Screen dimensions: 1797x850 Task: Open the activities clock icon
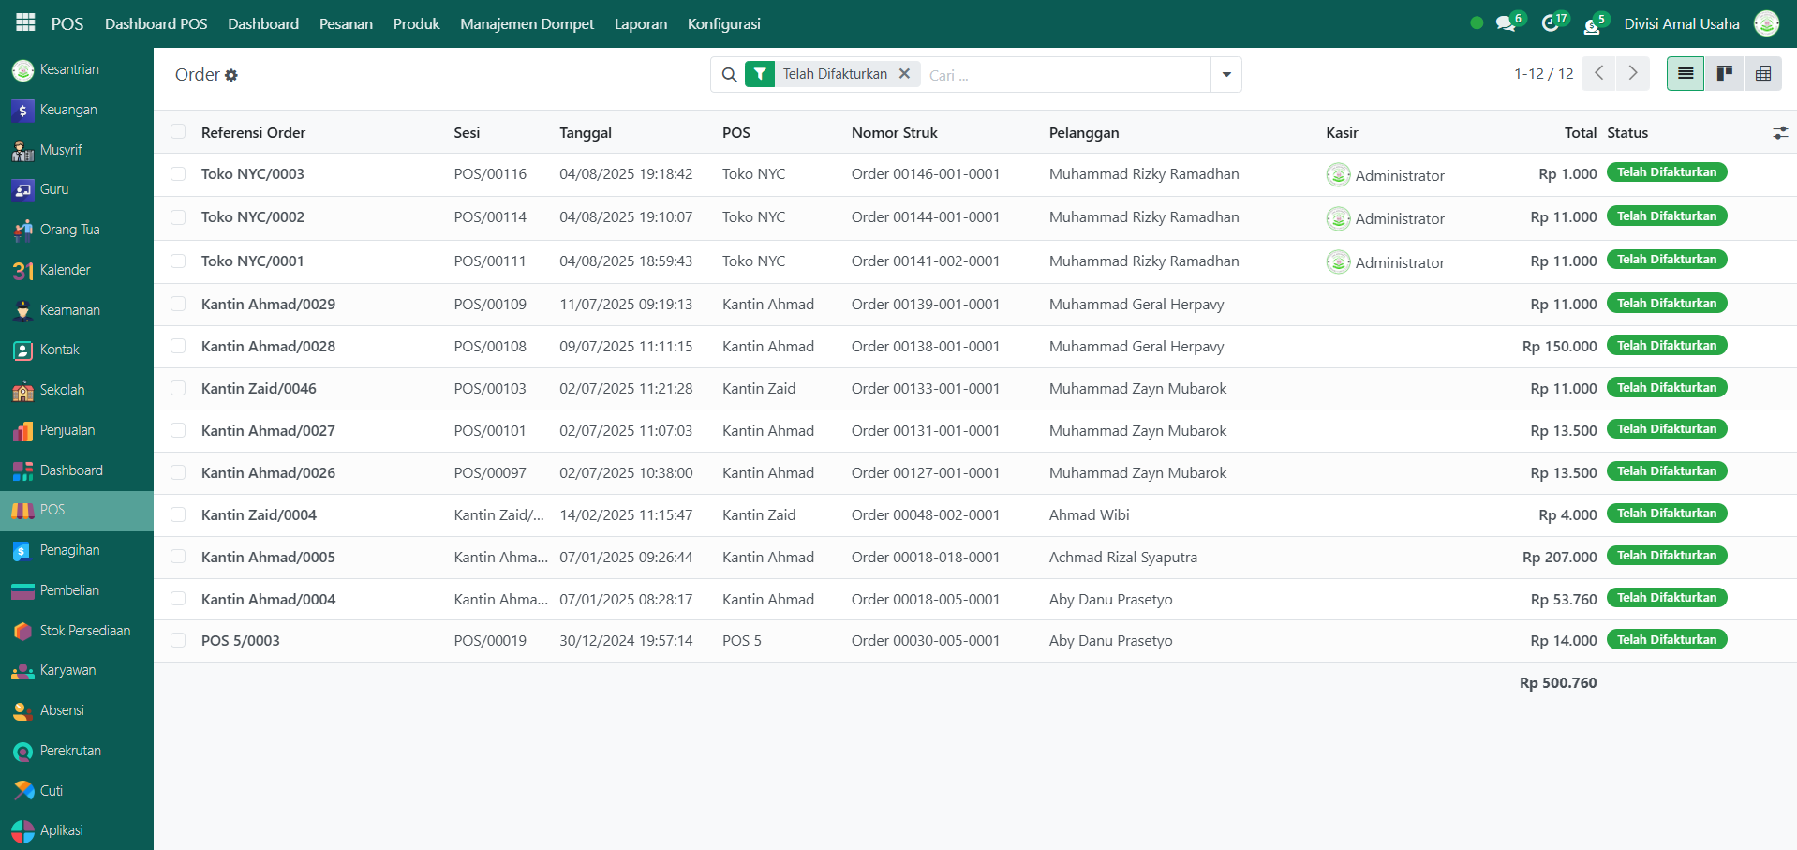(x=1551, y=23)
